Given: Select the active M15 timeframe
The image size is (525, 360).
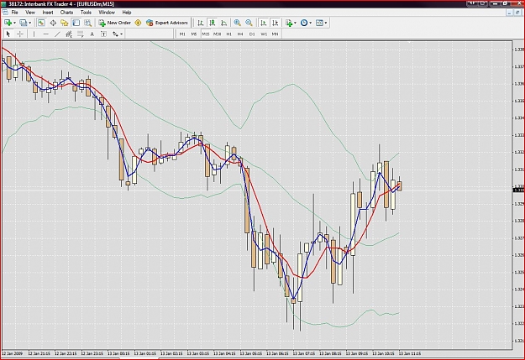Looking at the screenshot, I should click(x=206, y=34).
